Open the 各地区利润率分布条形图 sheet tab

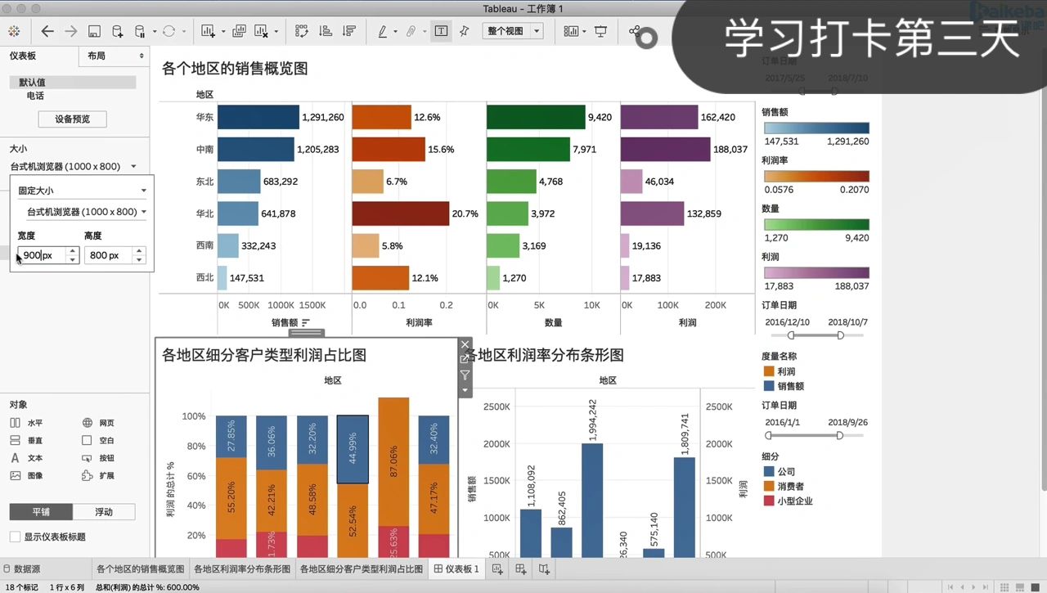241,568
